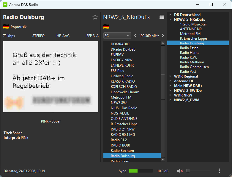The image size is (232, 177).
Task: Open the 8C channel dropdown
Action: point(117,36)
